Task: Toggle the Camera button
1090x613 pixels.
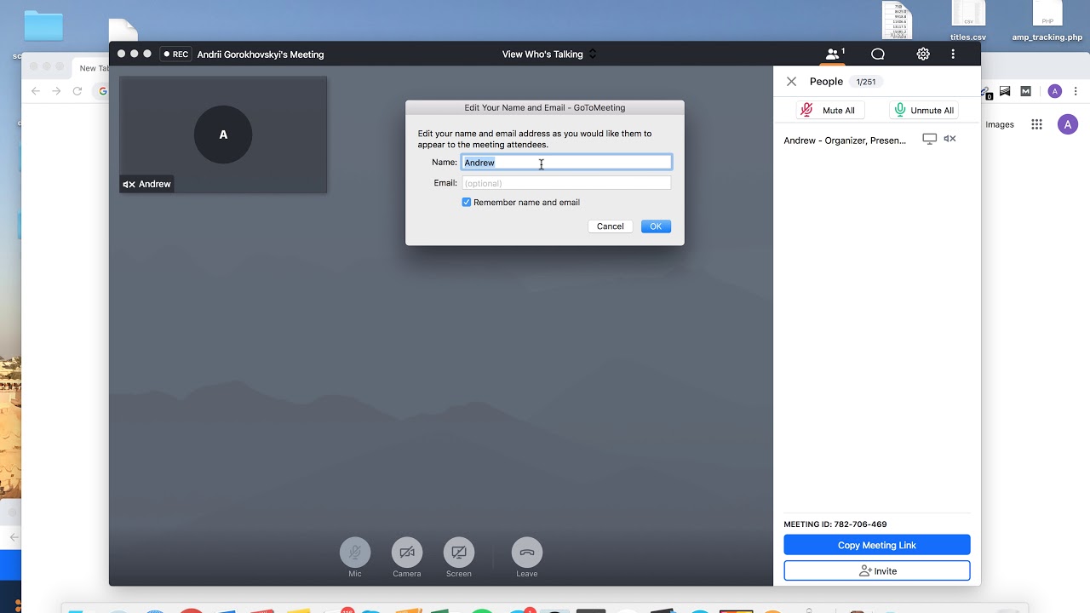Action: [407, 553]
